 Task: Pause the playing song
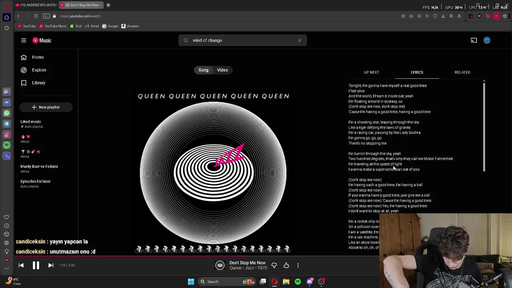[x=36, y=265]
